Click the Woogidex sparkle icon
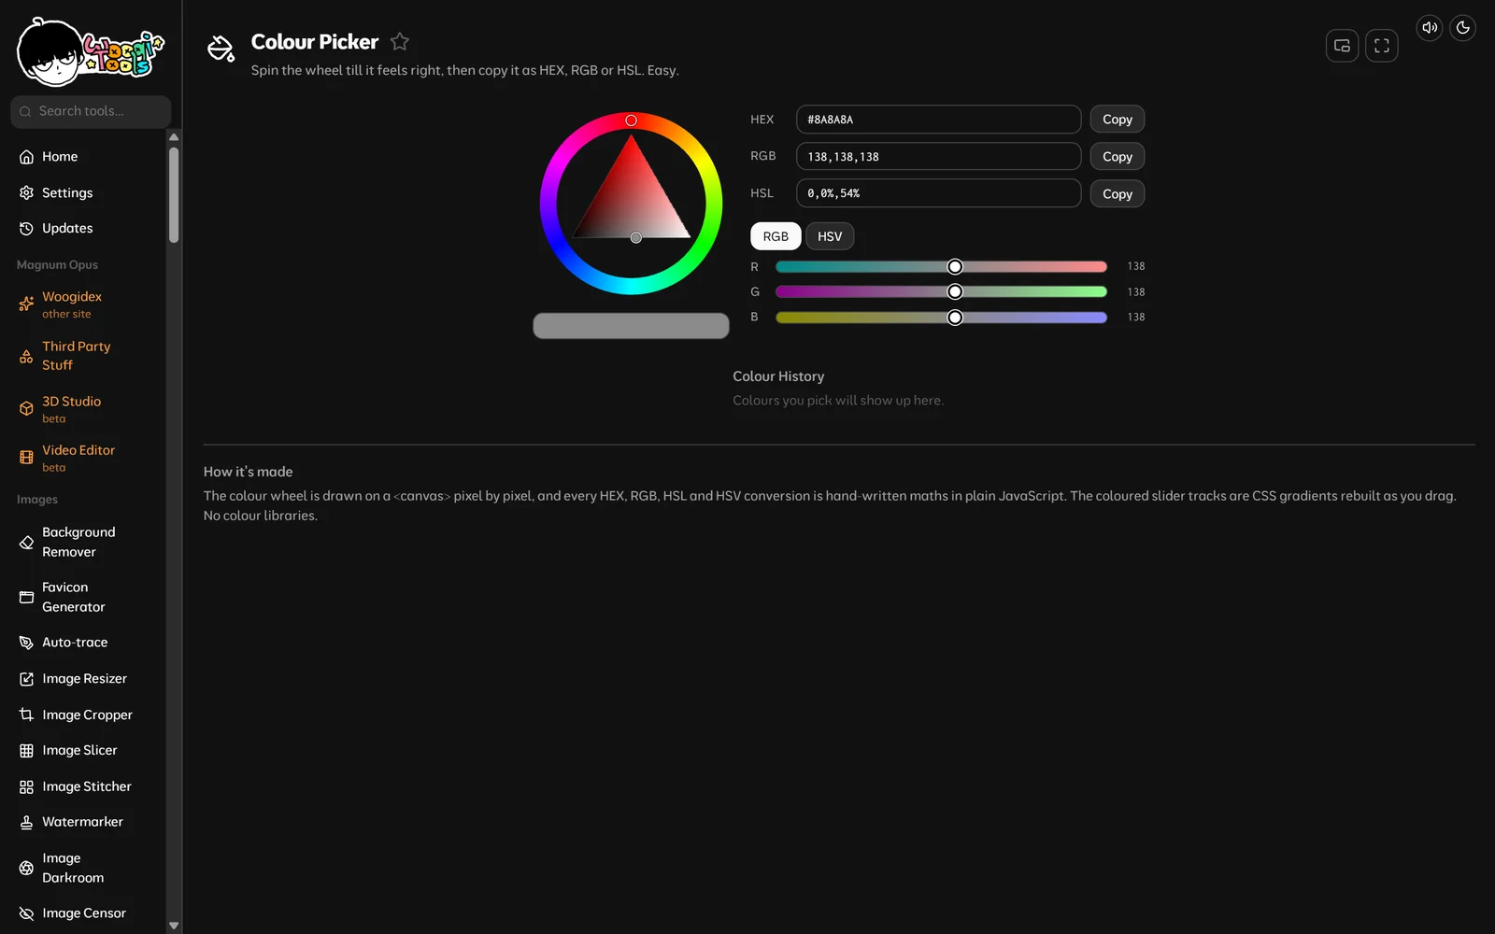The width and height of the screenshot is (1495, 934). (x=26, y=304)
